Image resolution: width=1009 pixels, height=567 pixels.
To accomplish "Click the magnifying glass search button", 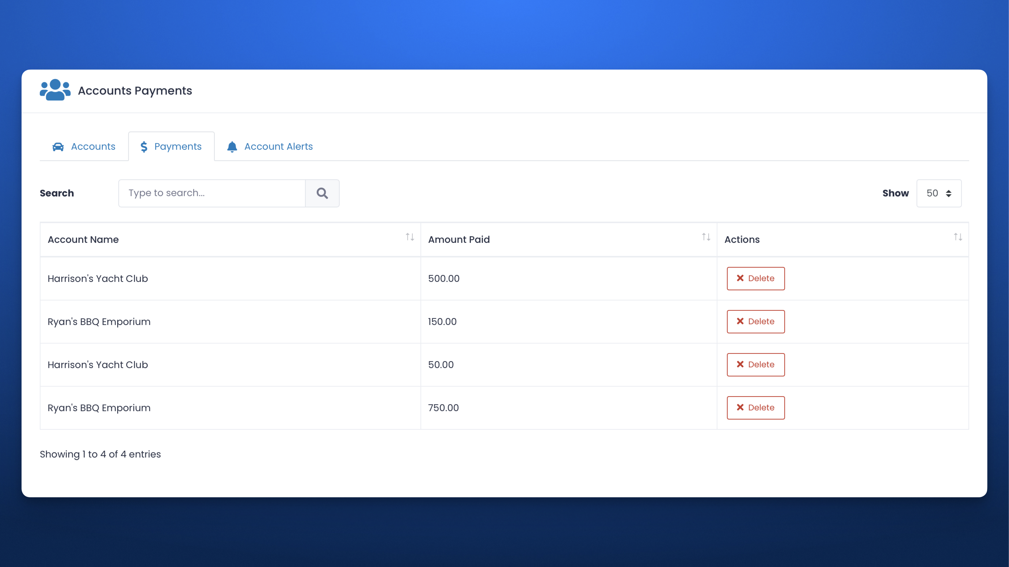I will tap(322, 193).
